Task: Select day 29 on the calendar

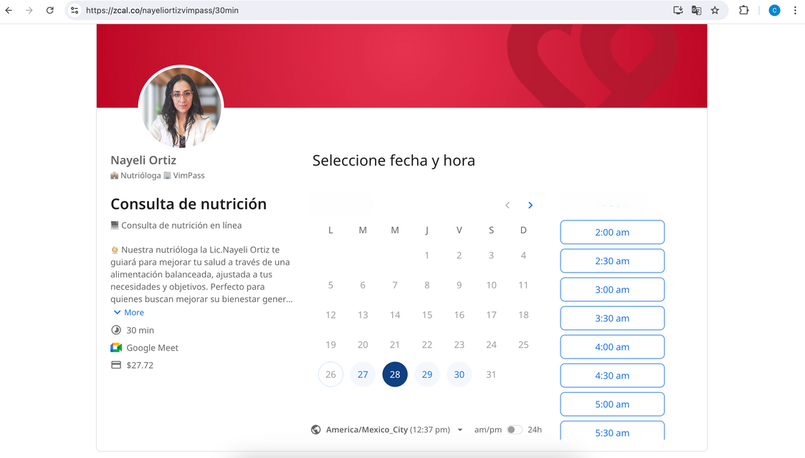Action: 427,374
